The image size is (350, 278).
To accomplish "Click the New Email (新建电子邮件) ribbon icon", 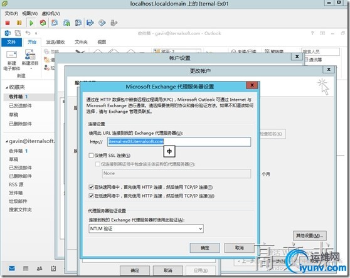I will click(x=12, y=60).
